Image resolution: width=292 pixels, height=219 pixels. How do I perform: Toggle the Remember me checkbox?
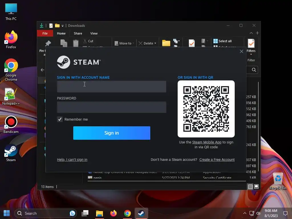[60, 119]
